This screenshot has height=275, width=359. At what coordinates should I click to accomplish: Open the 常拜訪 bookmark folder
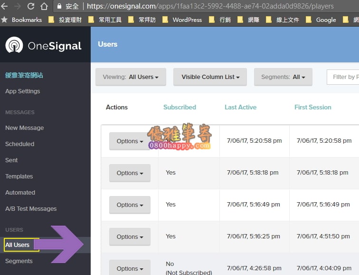142,20
